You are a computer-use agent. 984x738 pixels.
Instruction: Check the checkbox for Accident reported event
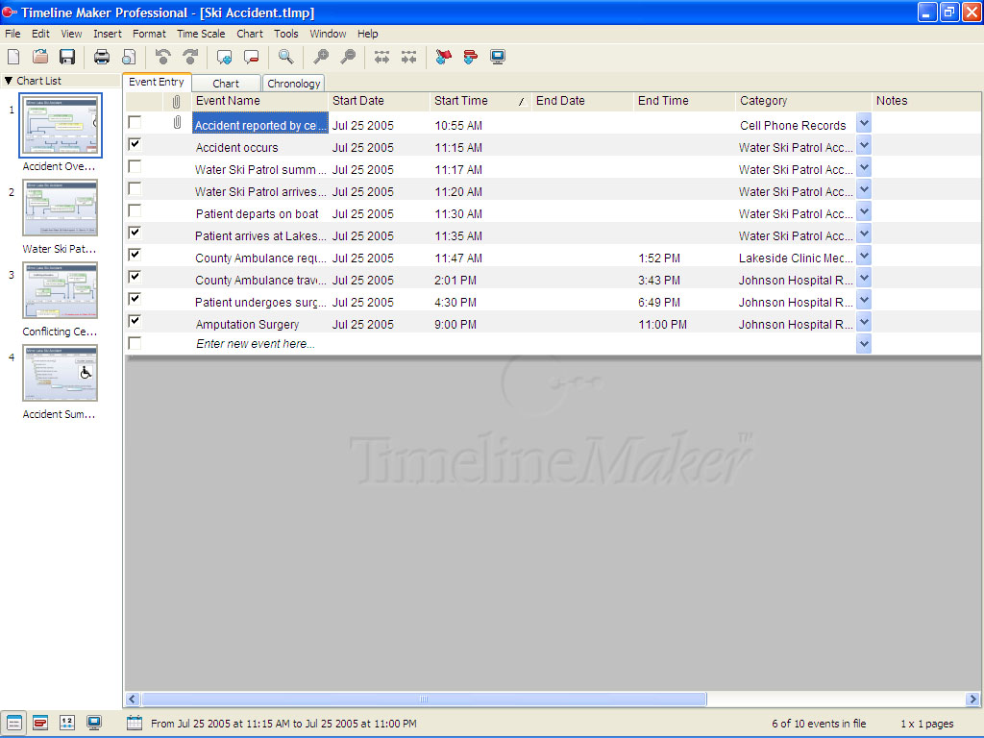tap(134, 122)
